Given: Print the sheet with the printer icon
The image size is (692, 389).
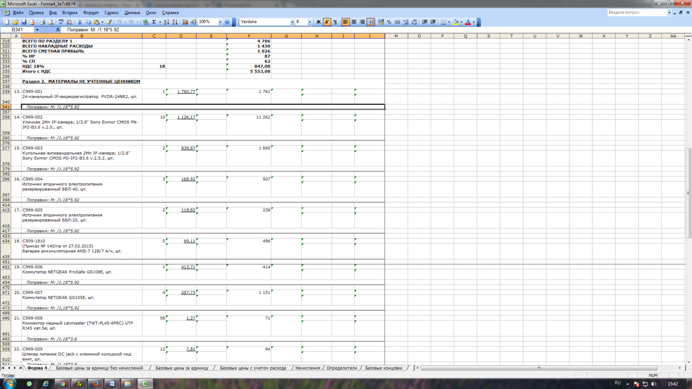Looking at the screenshot, I should tap(42, 22).
